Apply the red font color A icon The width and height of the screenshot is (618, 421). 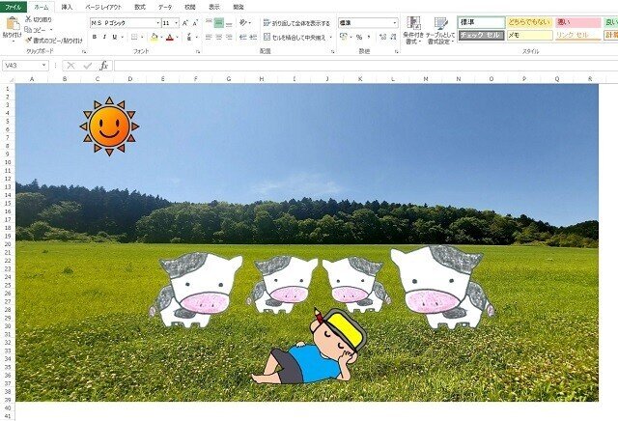170,37
